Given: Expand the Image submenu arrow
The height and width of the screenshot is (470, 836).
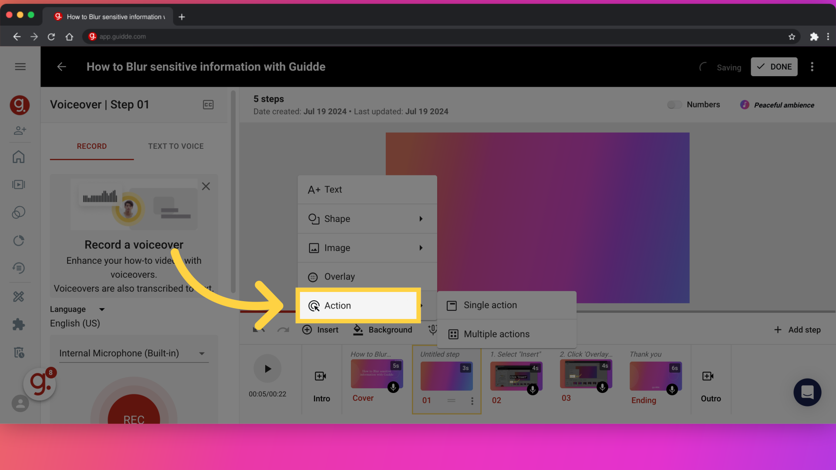Looking at the screenshot, I should [x=420, y=248].
